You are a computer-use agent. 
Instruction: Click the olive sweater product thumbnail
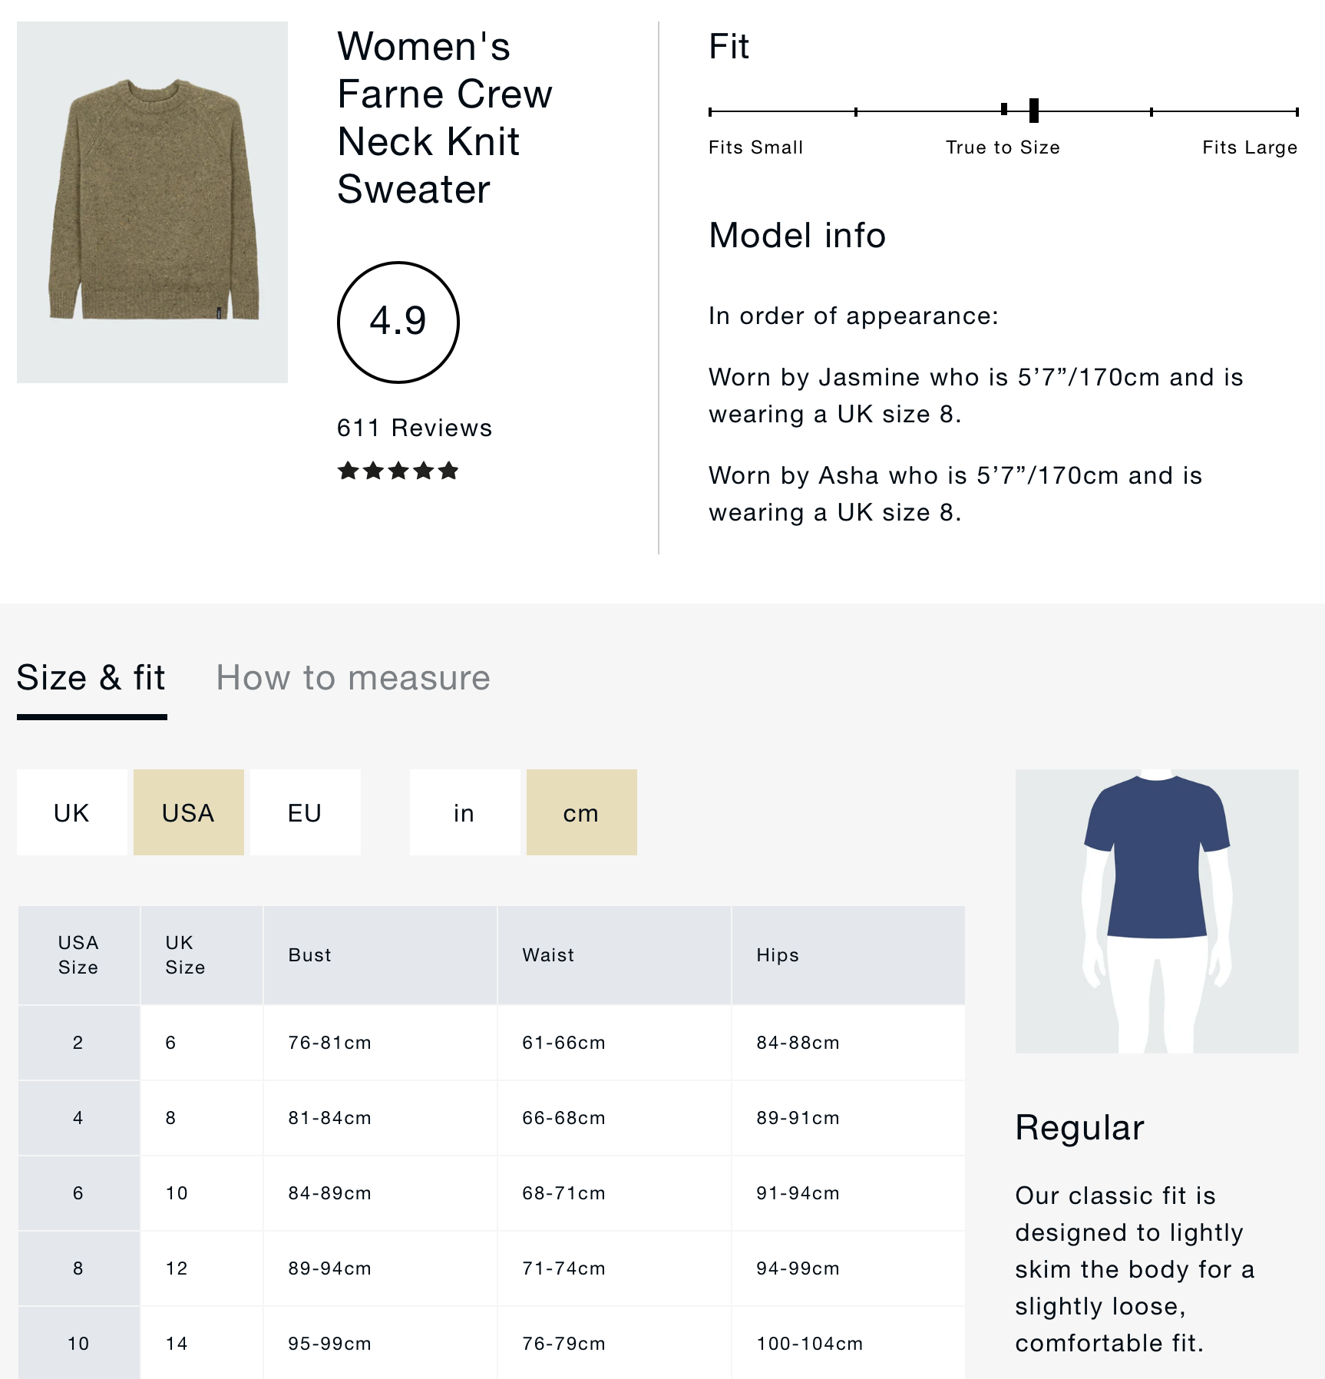(152, 202)
